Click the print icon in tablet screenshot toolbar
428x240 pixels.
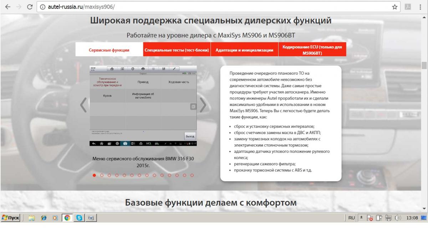tap(143, 69)
